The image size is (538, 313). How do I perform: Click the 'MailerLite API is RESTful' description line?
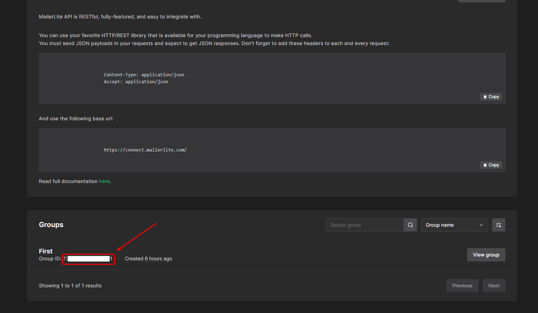point(120,17)
